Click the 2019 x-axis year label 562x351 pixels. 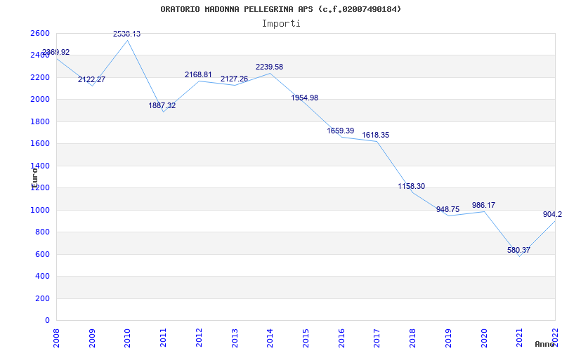coord(448,338)
